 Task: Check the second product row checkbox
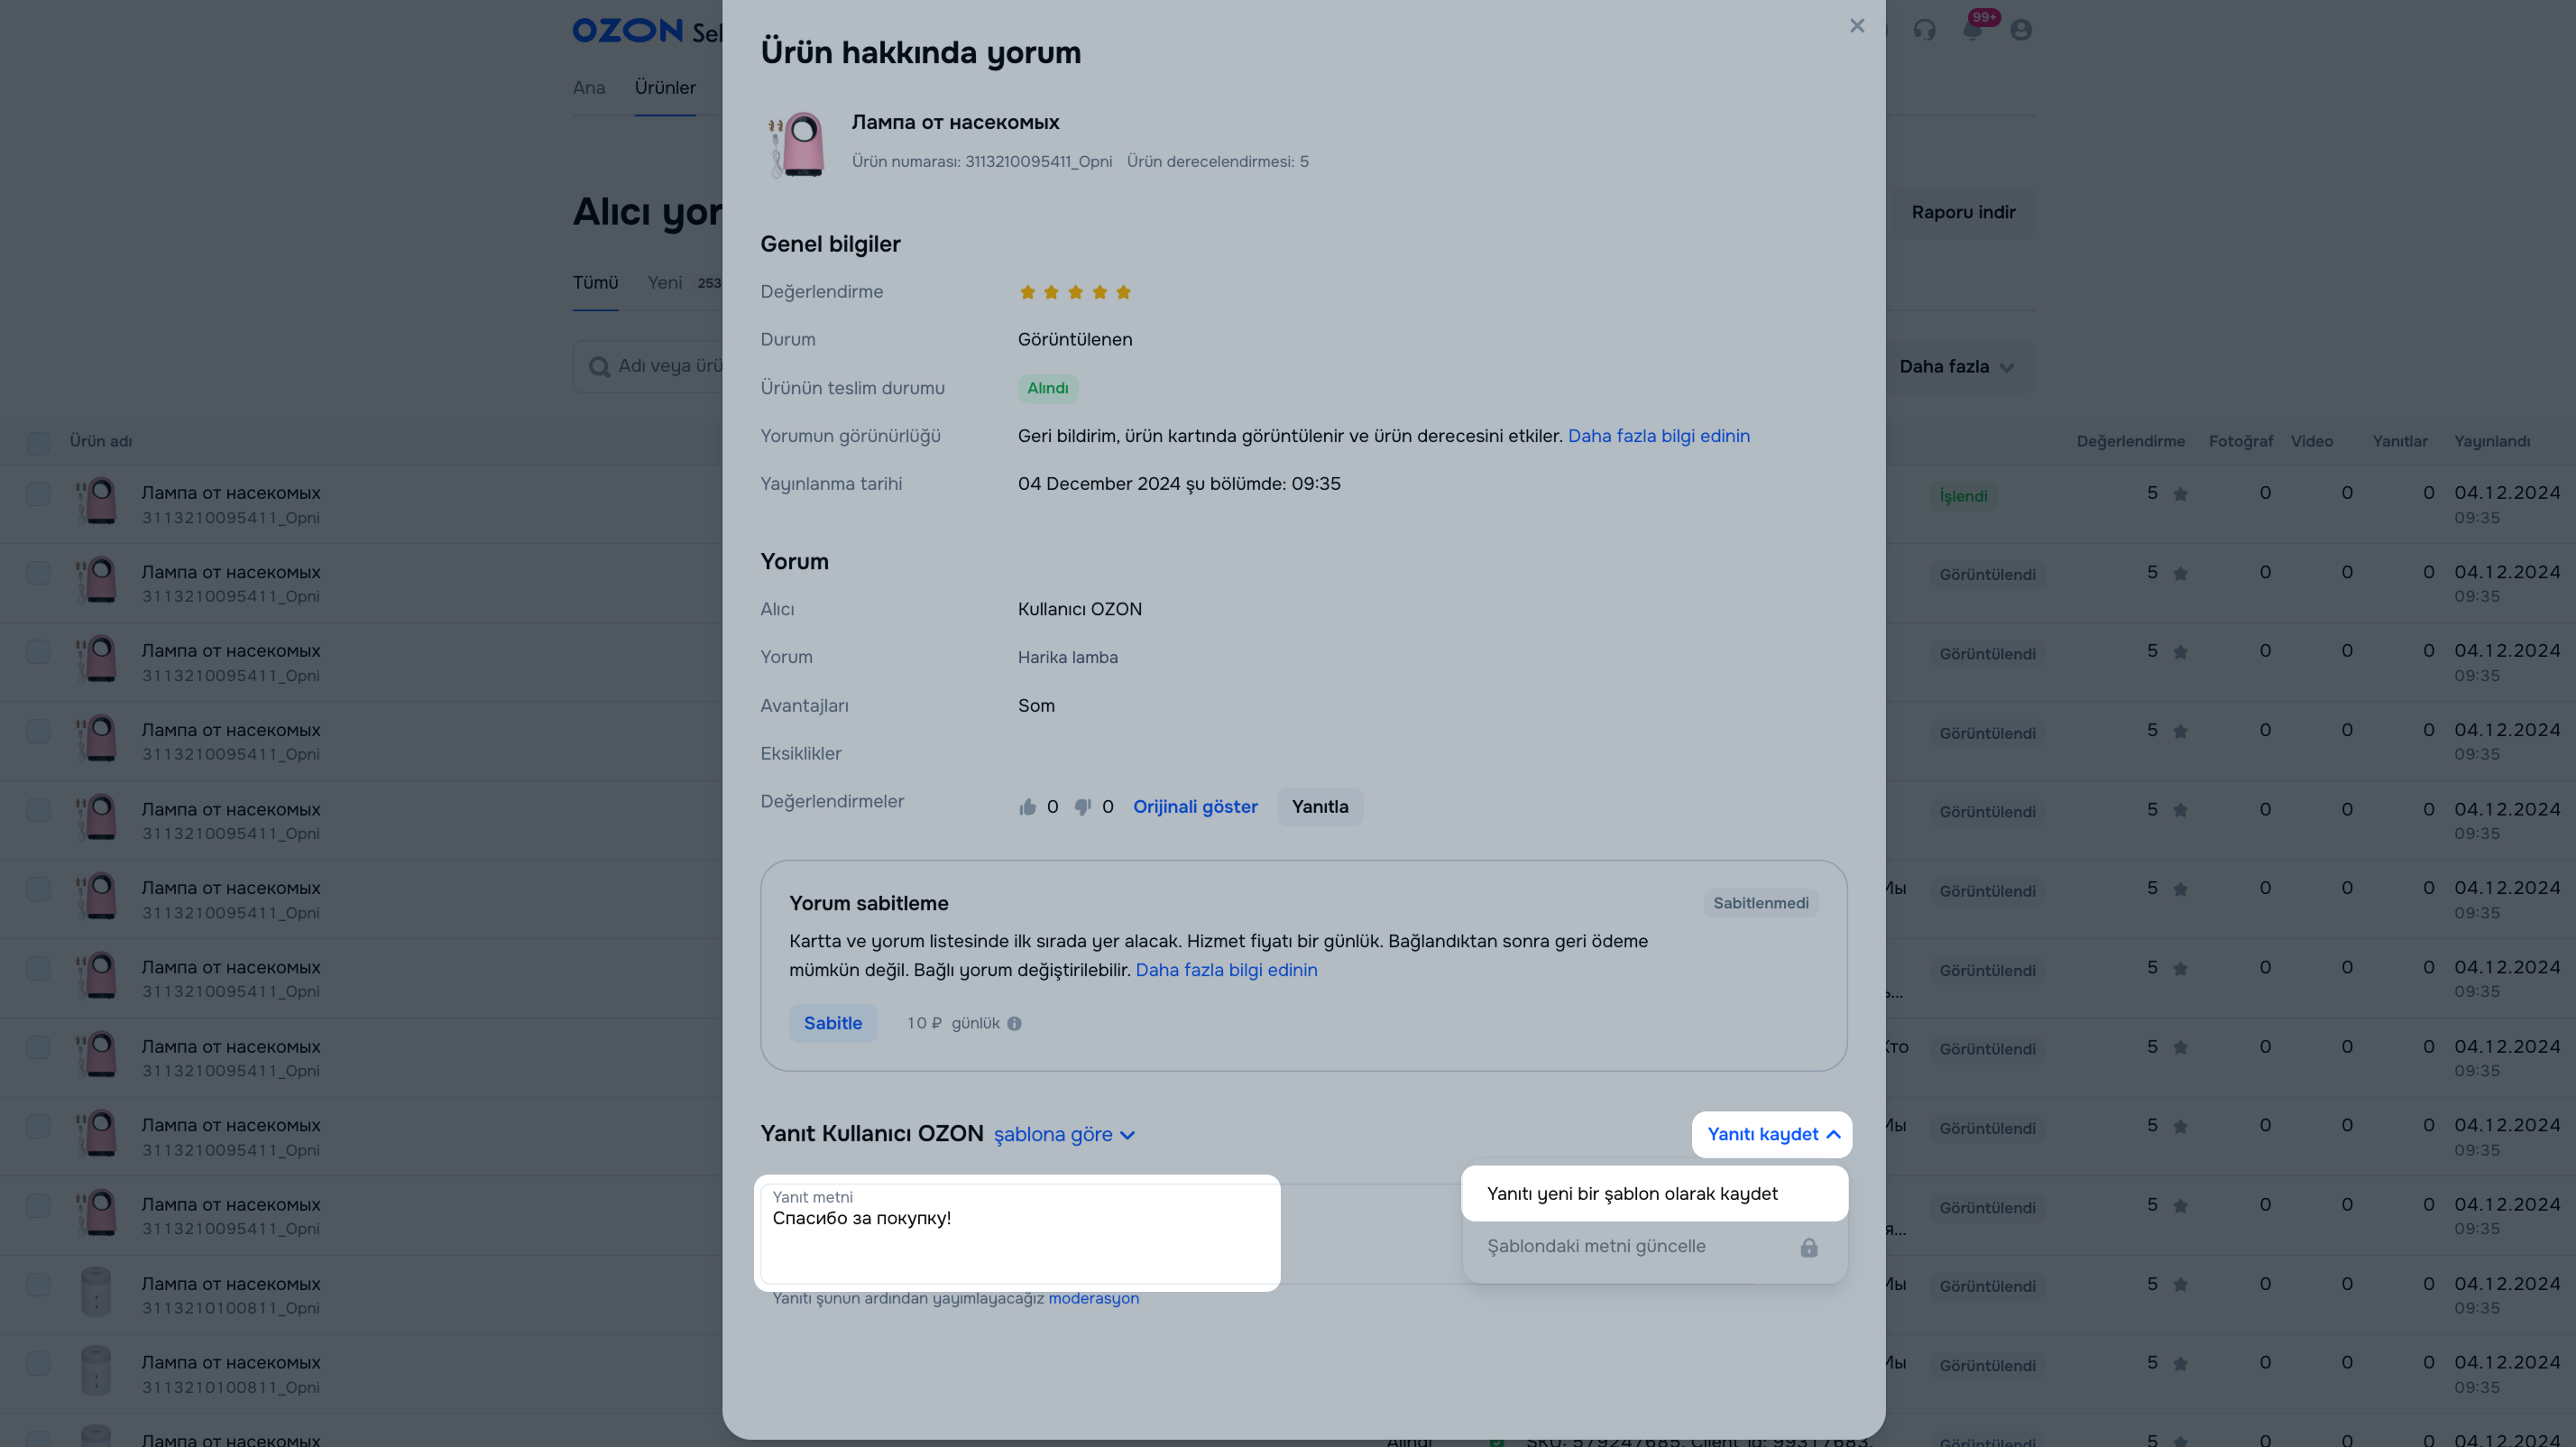coord(38,572)
